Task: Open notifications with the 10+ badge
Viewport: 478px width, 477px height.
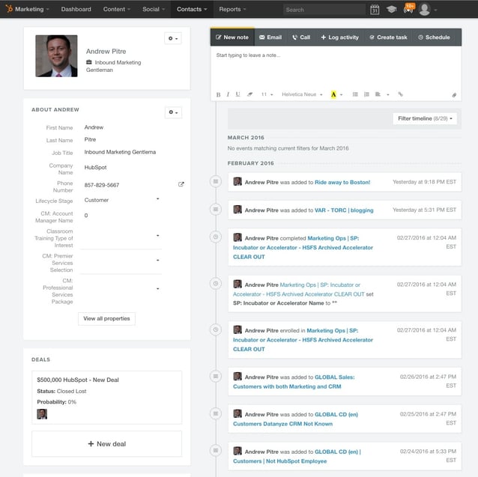Action: (408, 8)
